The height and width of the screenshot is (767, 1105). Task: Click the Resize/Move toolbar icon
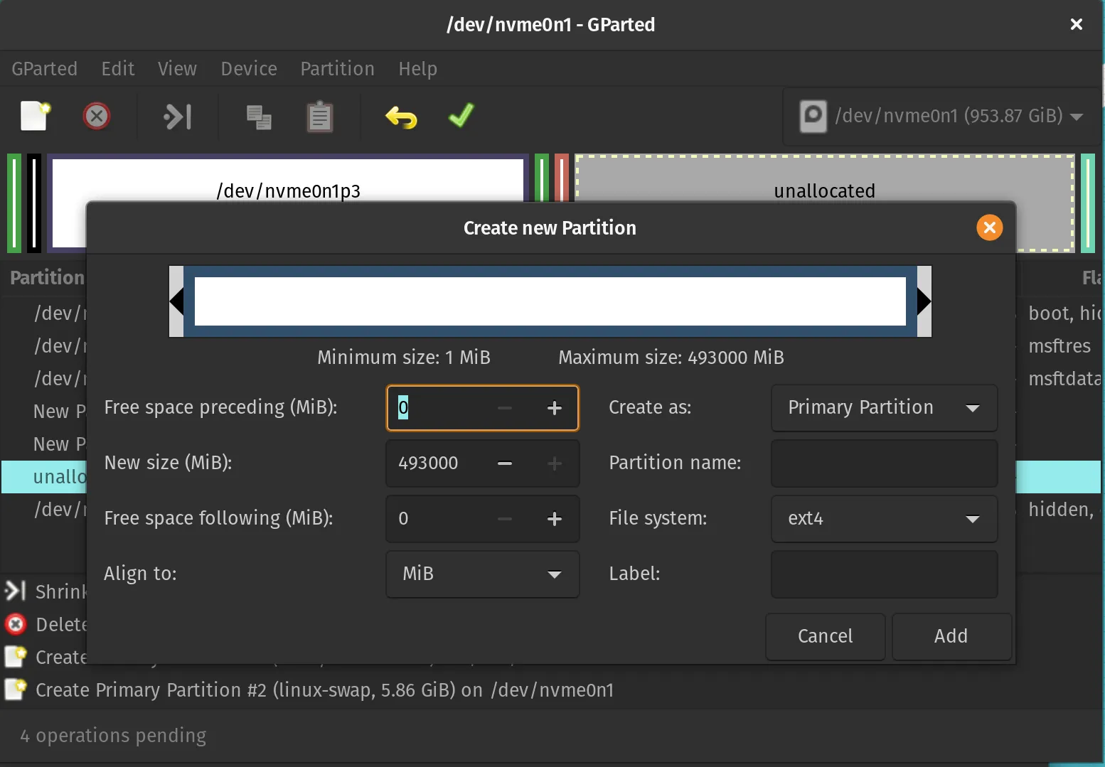178,117
